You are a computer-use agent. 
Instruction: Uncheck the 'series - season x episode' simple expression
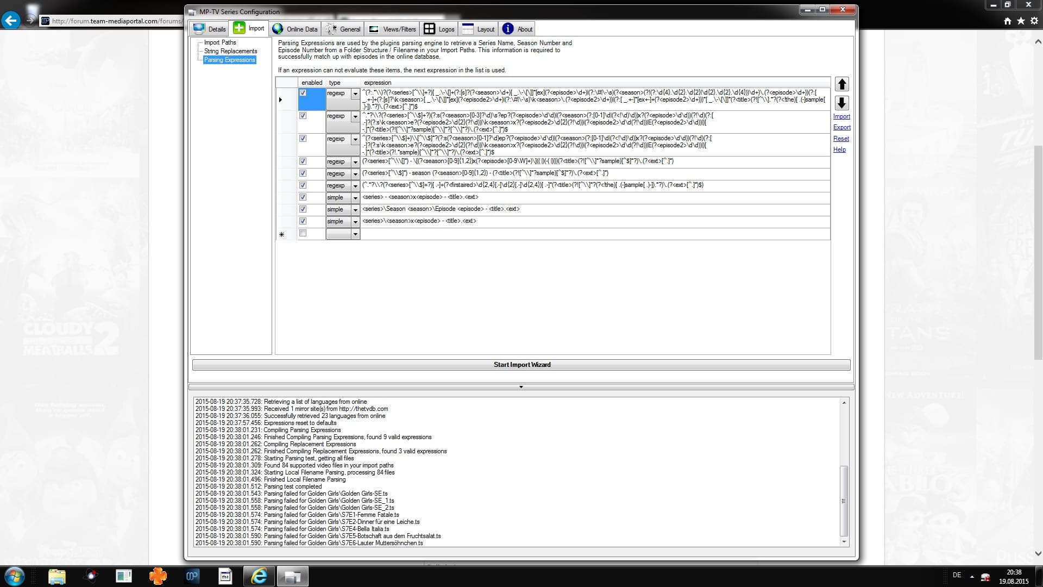tap(303, 197)
